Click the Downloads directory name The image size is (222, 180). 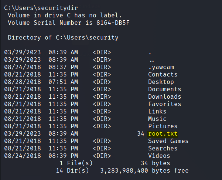[x=165, y=97]
